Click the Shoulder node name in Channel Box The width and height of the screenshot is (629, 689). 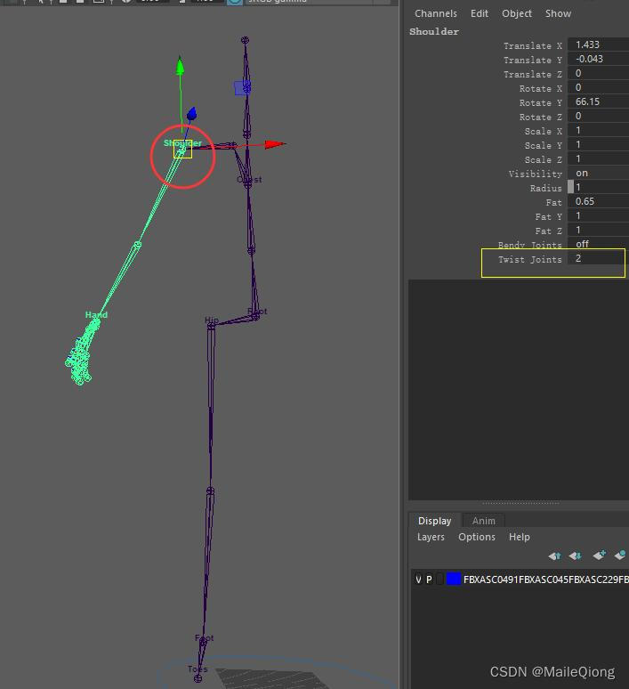coord(434,32)
